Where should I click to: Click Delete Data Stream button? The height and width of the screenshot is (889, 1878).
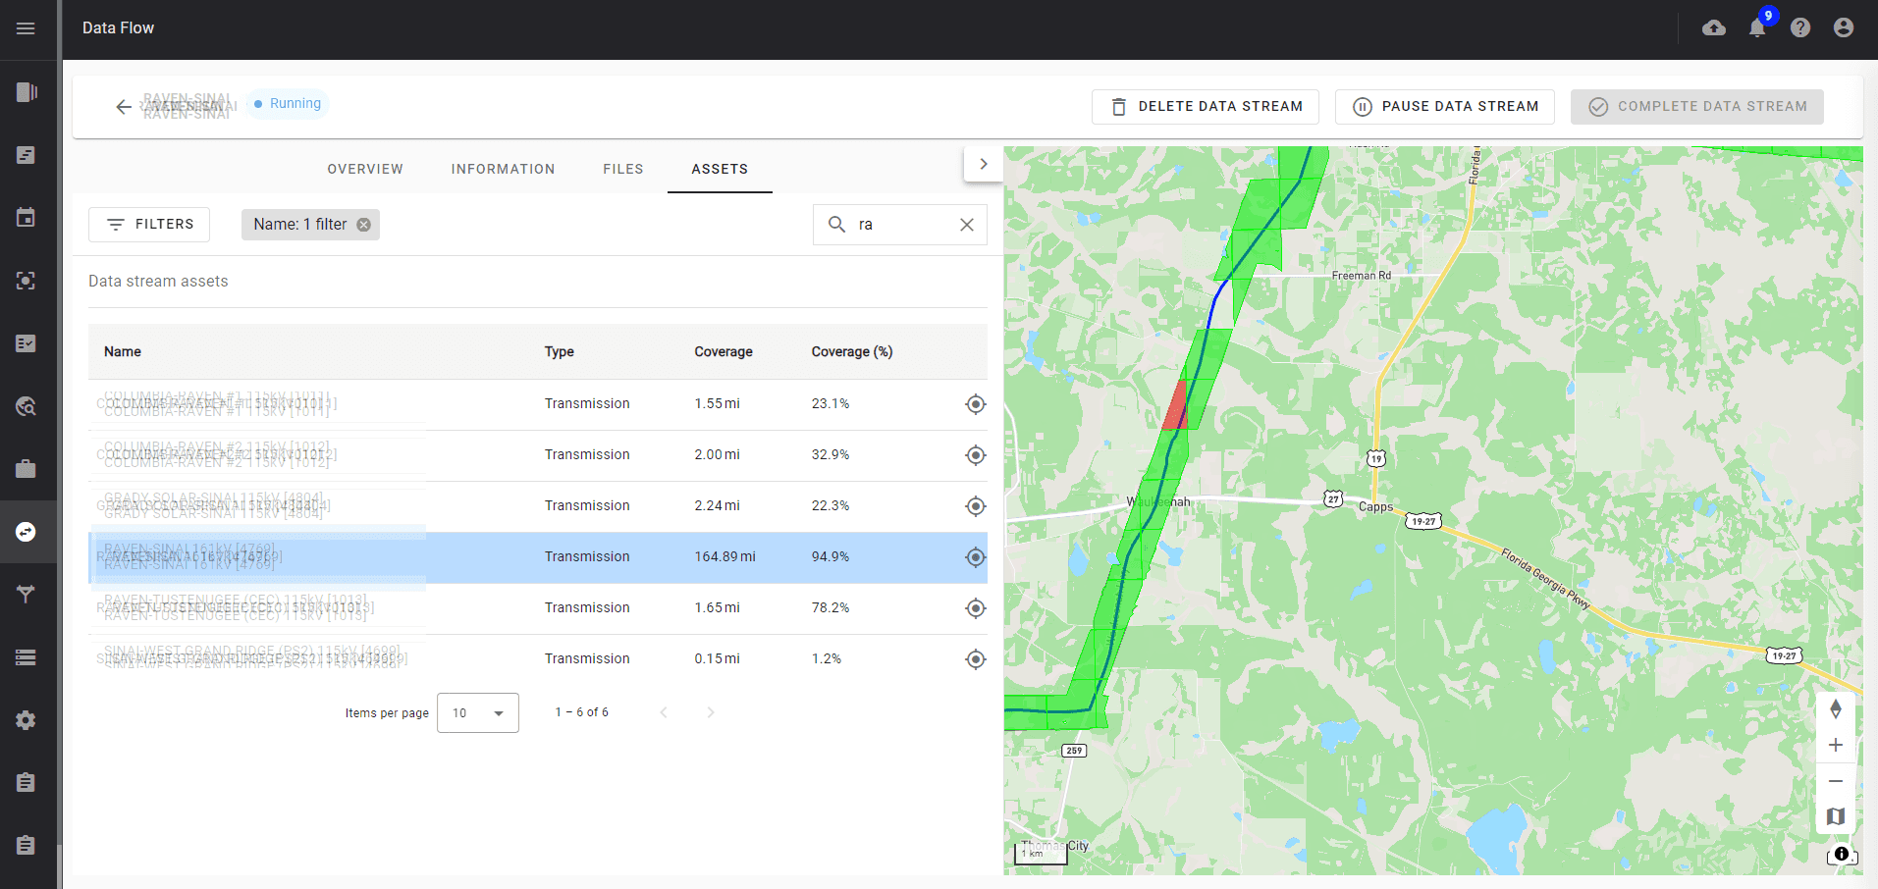[x=1206, y=107]
